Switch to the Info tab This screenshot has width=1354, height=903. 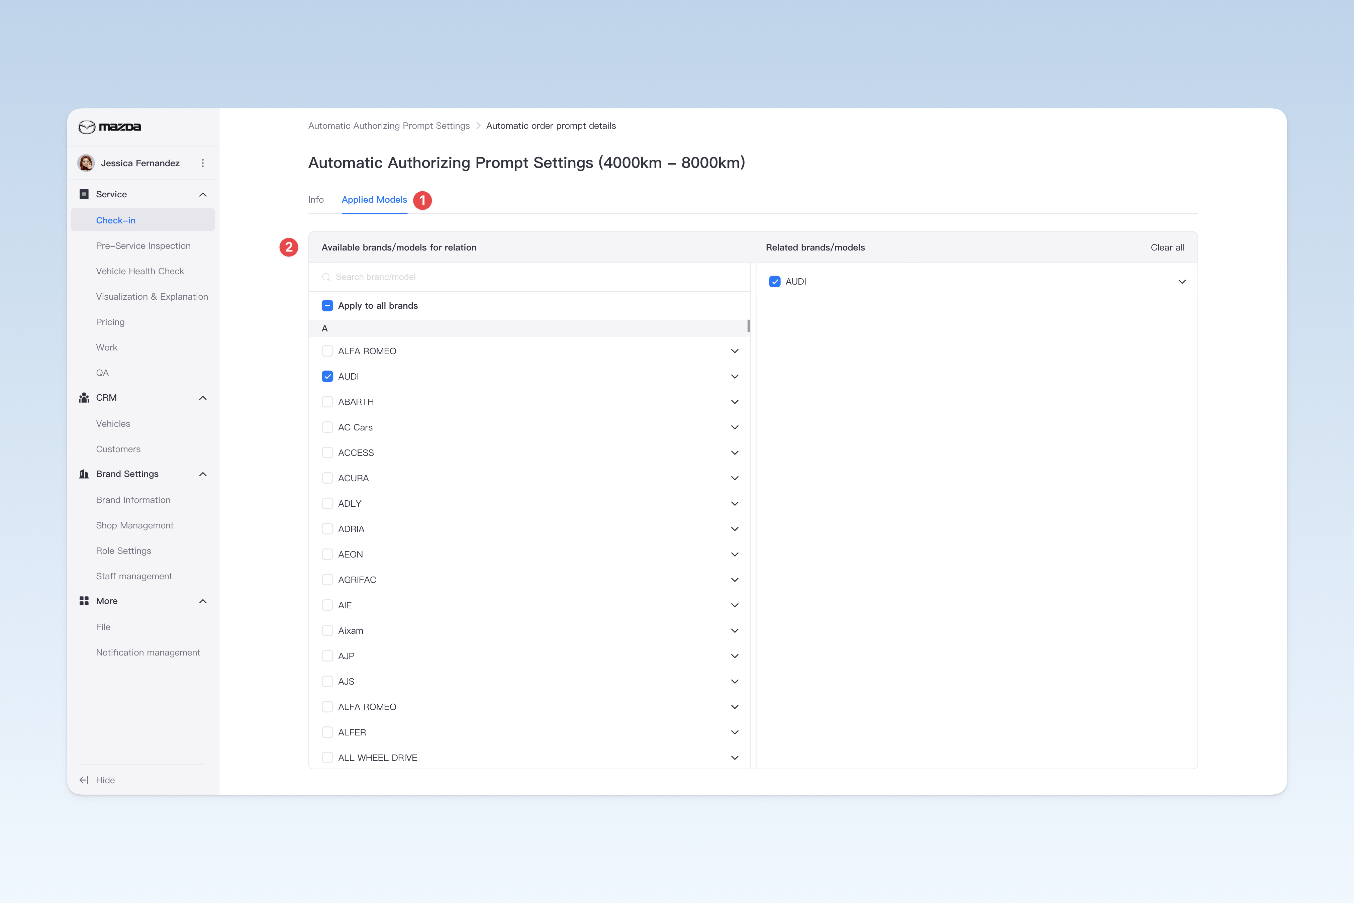316,200
